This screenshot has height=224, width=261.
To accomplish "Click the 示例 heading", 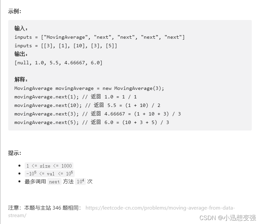I will pyautogui.click(x=15, y=11).
